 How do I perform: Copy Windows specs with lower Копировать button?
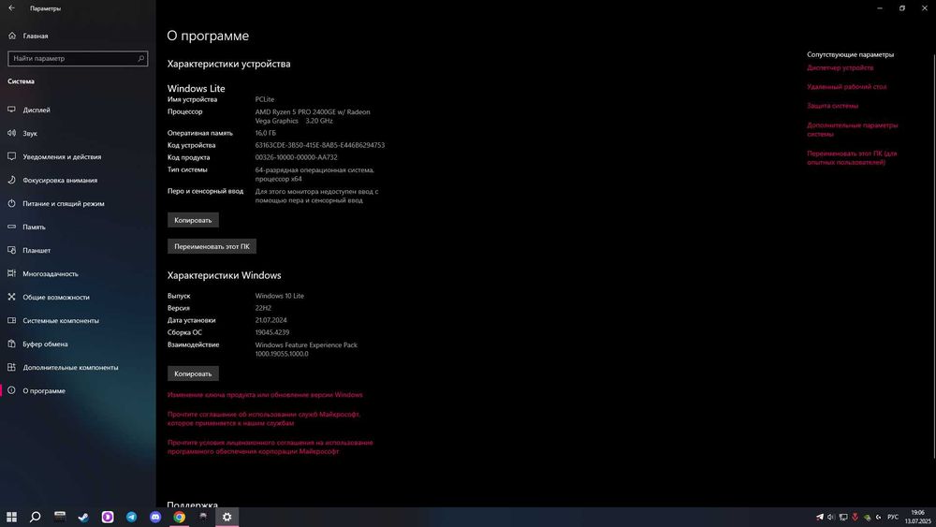[x=193, y=373]
